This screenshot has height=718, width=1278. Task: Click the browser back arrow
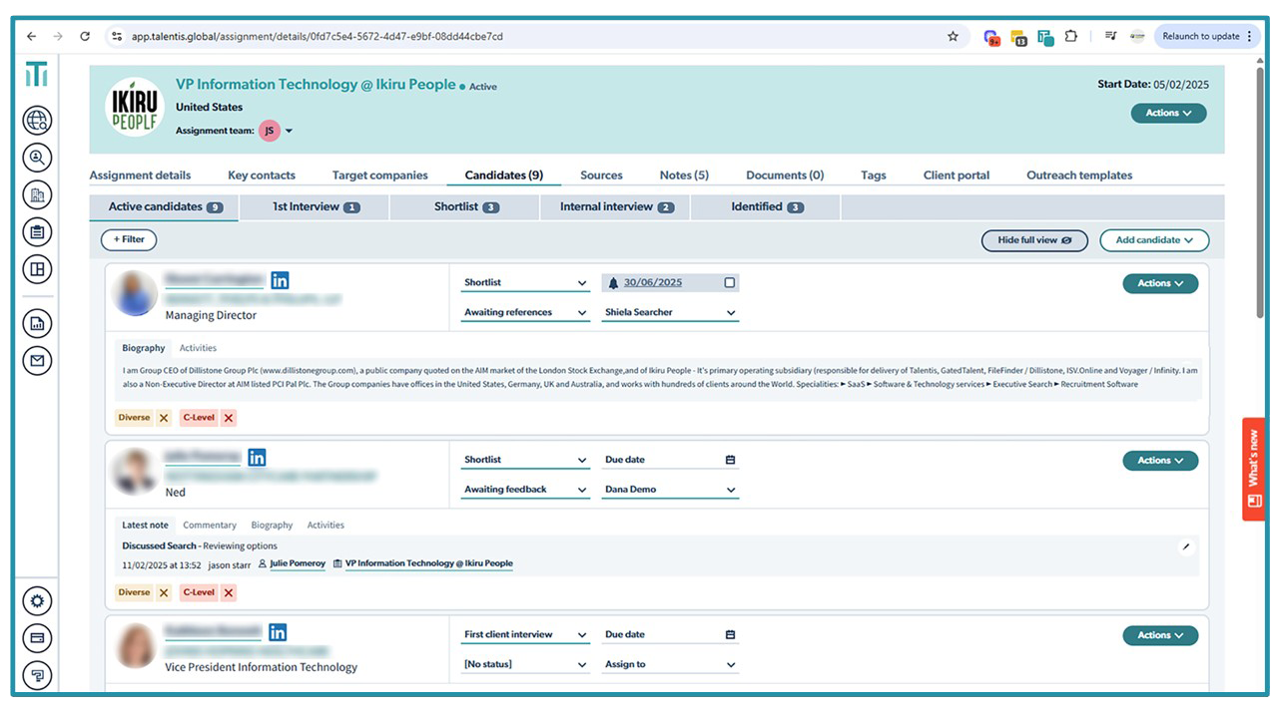[x=31, y=36]
